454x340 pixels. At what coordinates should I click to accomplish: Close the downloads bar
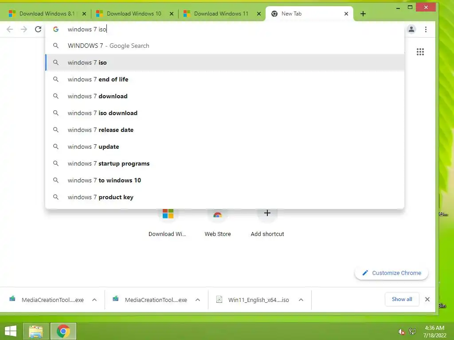(x=427, y=299)
